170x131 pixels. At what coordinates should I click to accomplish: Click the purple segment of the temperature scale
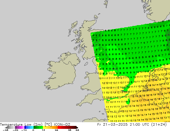click(20, 127)
